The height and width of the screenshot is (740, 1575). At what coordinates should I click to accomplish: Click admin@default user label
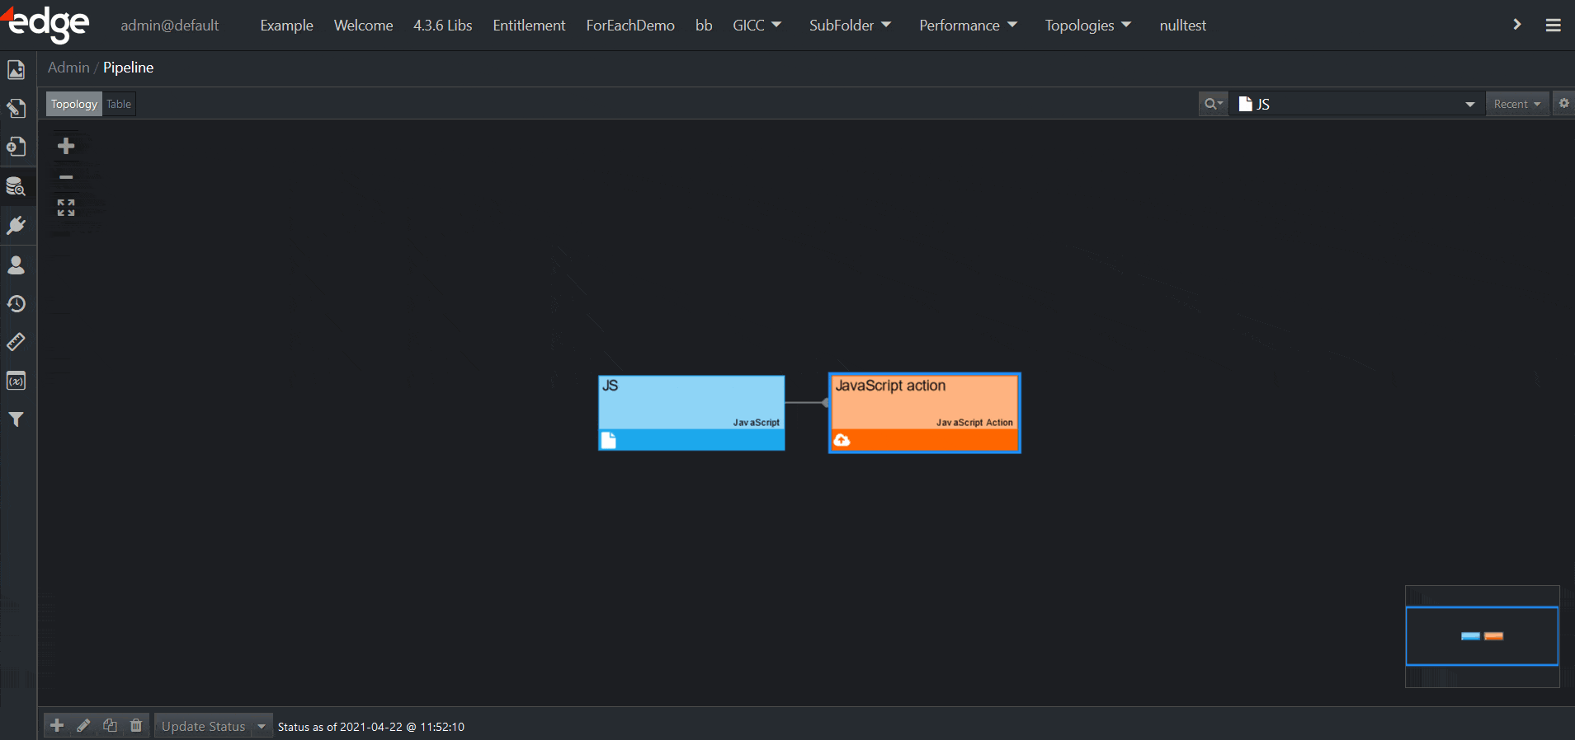click(170, 26)
